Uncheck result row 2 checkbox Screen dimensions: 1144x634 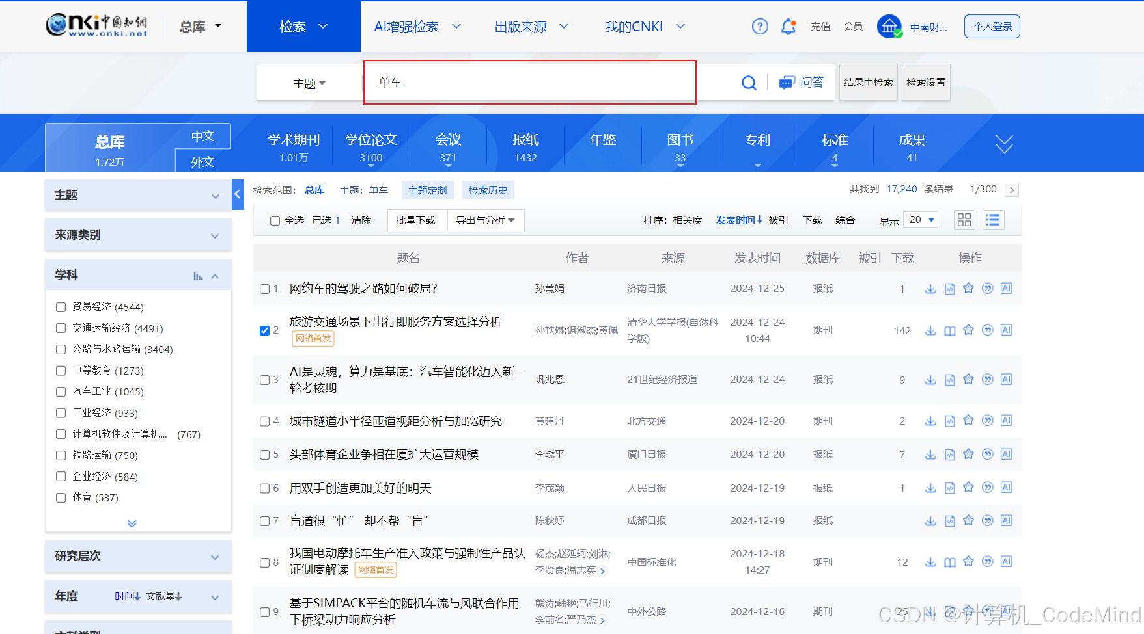[x=264, y=330]
